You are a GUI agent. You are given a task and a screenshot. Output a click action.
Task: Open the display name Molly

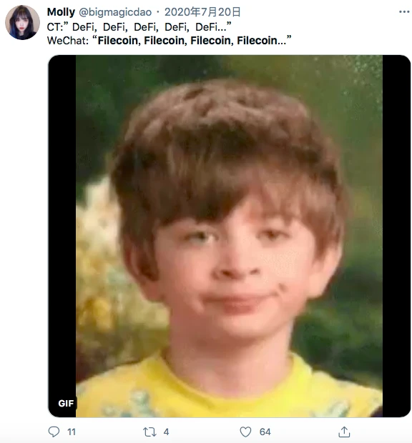(61, 12)
